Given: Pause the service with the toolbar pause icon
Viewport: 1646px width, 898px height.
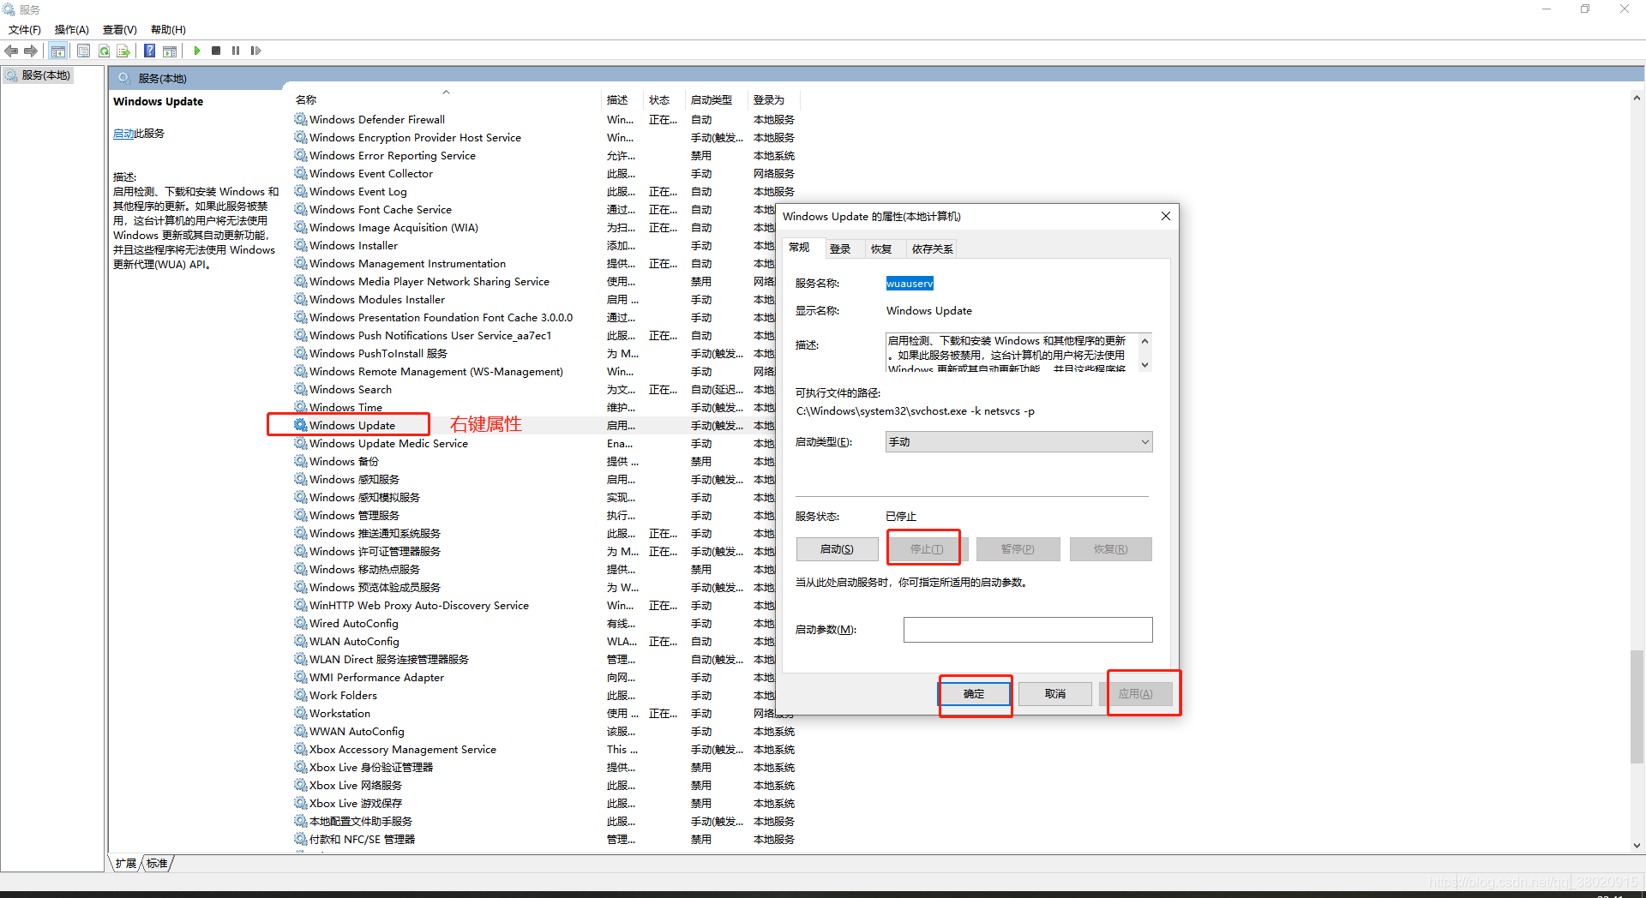Looking at the screenshot, I should coord(236,51).
